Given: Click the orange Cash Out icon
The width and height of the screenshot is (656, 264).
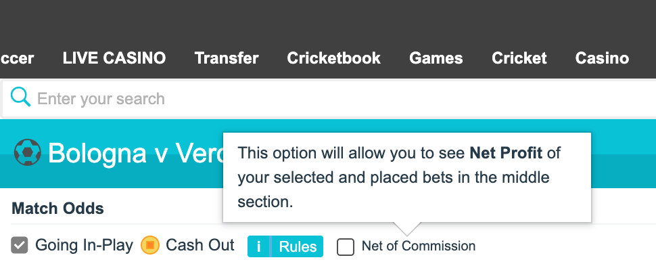Looking at the screenshot, I should coord(150,245).
